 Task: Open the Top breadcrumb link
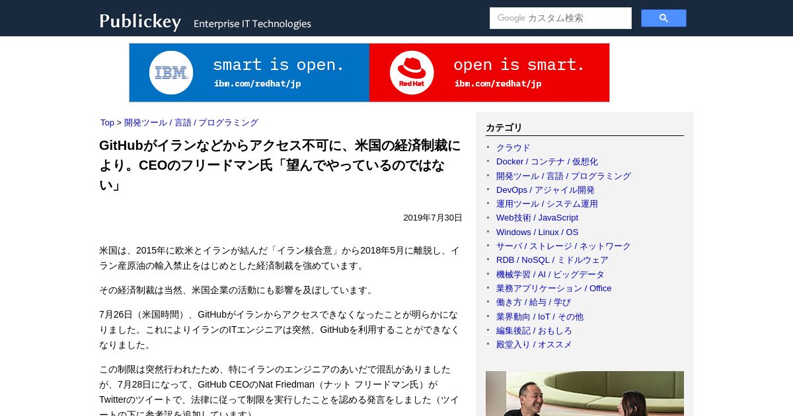coord(107,123)
